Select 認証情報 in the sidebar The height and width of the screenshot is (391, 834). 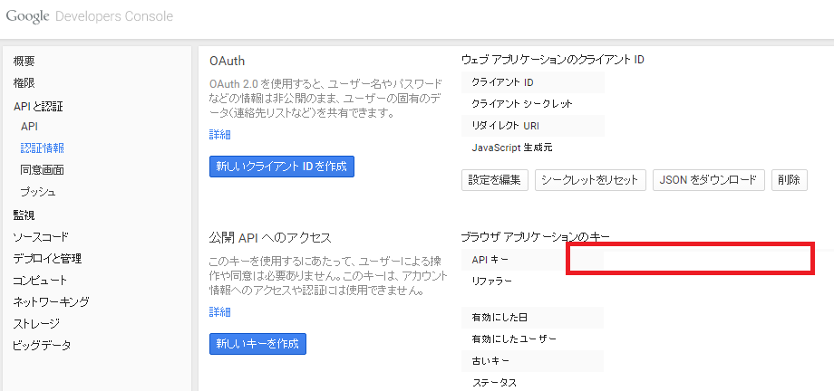(x=43, y=148)
